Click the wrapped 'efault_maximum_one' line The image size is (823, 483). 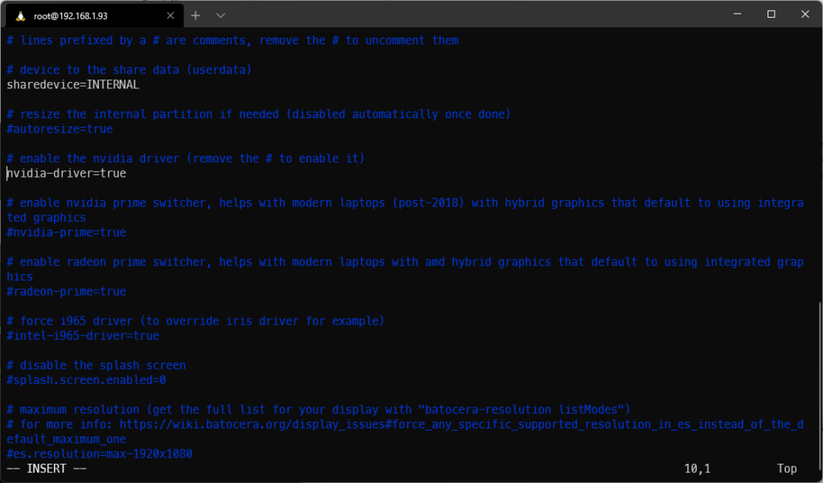point(66,439)
